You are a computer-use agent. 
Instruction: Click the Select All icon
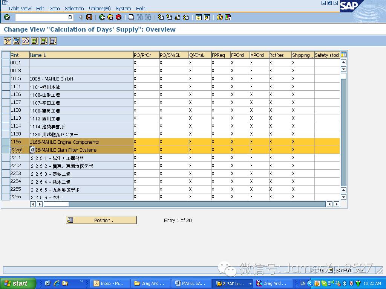[x=35, y=41]
